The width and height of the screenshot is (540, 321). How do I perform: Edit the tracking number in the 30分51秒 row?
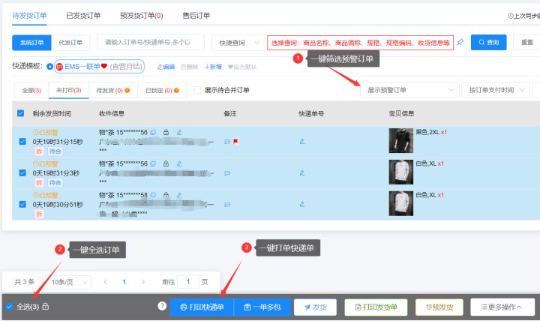tap(302, 204)
